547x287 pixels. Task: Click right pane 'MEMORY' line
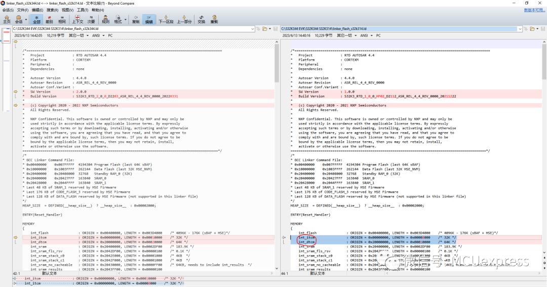tap(296, 224)
